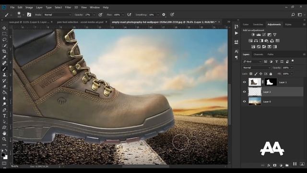The width and height of the screenshot is (307, 173).
Task: Click the smoothing options gear icon
Action: [164, 14]
